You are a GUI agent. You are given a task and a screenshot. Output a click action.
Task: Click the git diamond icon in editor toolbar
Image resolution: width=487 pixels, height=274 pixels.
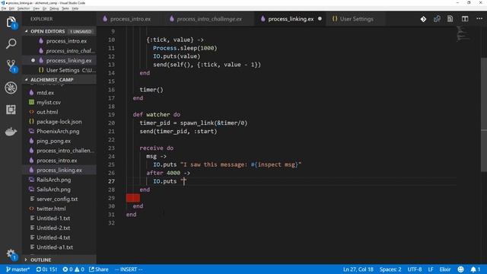pos(423,19)
